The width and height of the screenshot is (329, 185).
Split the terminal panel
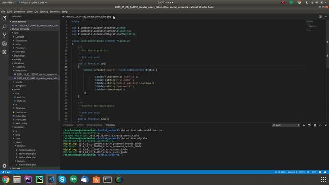click(309, 125)
